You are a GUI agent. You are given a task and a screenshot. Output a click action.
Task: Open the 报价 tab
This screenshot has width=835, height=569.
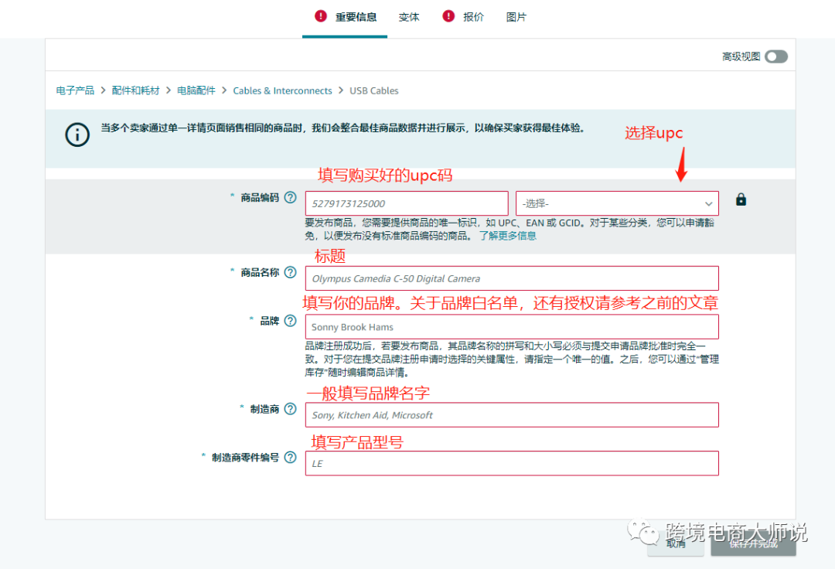click(x=472, y=16)
